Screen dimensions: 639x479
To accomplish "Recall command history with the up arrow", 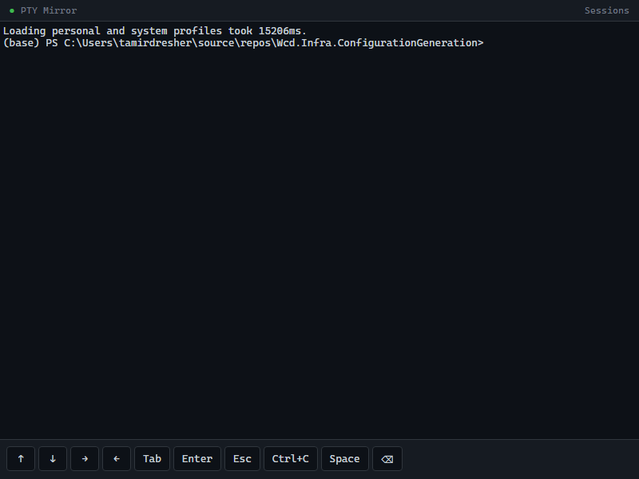I will pyautogui.click(x=21, y=458).
